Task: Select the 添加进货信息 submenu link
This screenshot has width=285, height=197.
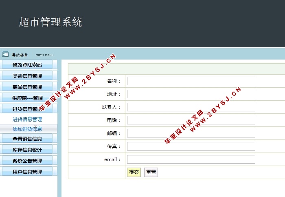Action: tap(27, 129)
